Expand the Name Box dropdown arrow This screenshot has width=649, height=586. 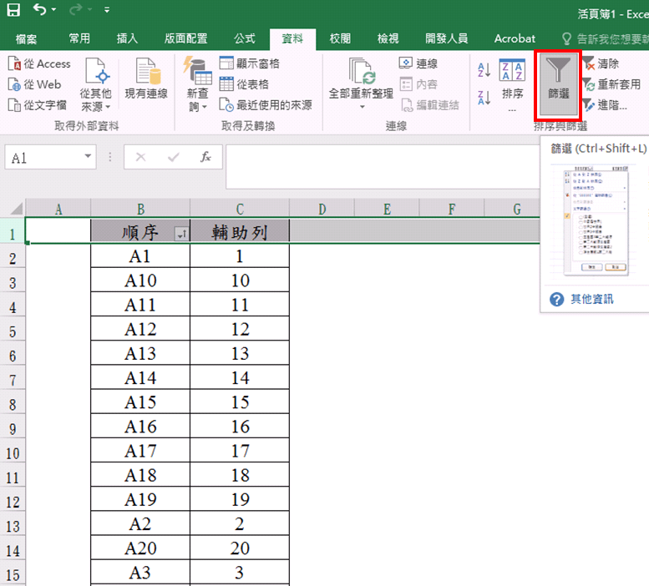(89, 157)
